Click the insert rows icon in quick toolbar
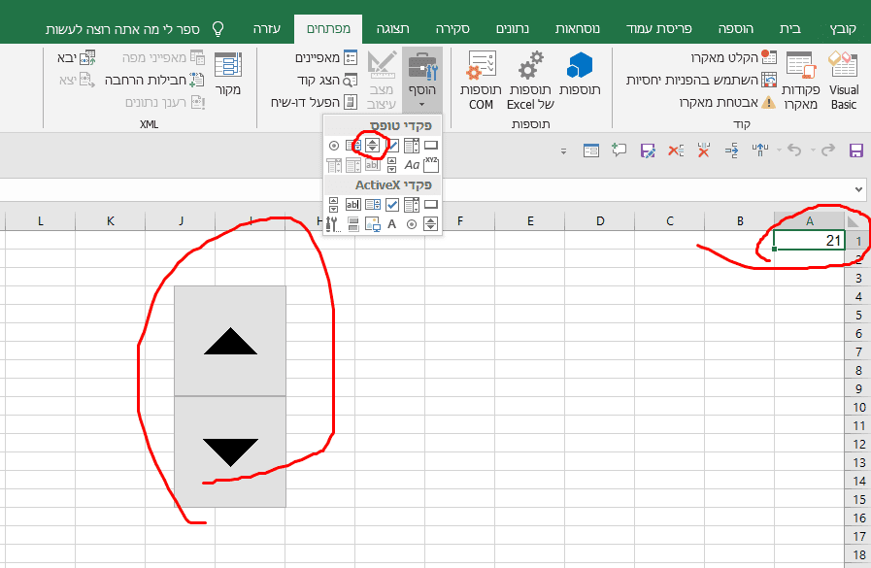871x568 pixels. (x=731, y=150)
